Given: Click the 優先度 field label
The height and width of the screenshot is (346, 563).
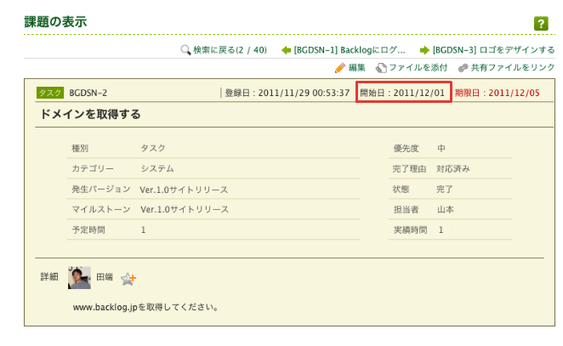Looking at the screenshot, I should pyautogui.click(x=407, y=148).
